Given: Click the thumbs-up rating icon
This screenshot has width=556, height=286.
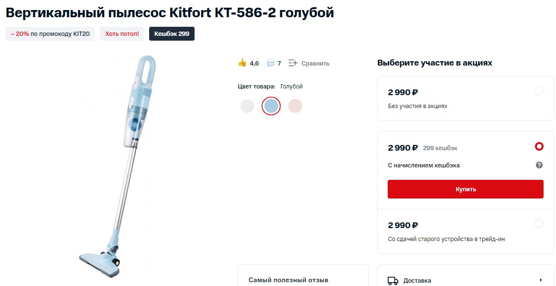Looking at the screenshot, I should (242, 63).
